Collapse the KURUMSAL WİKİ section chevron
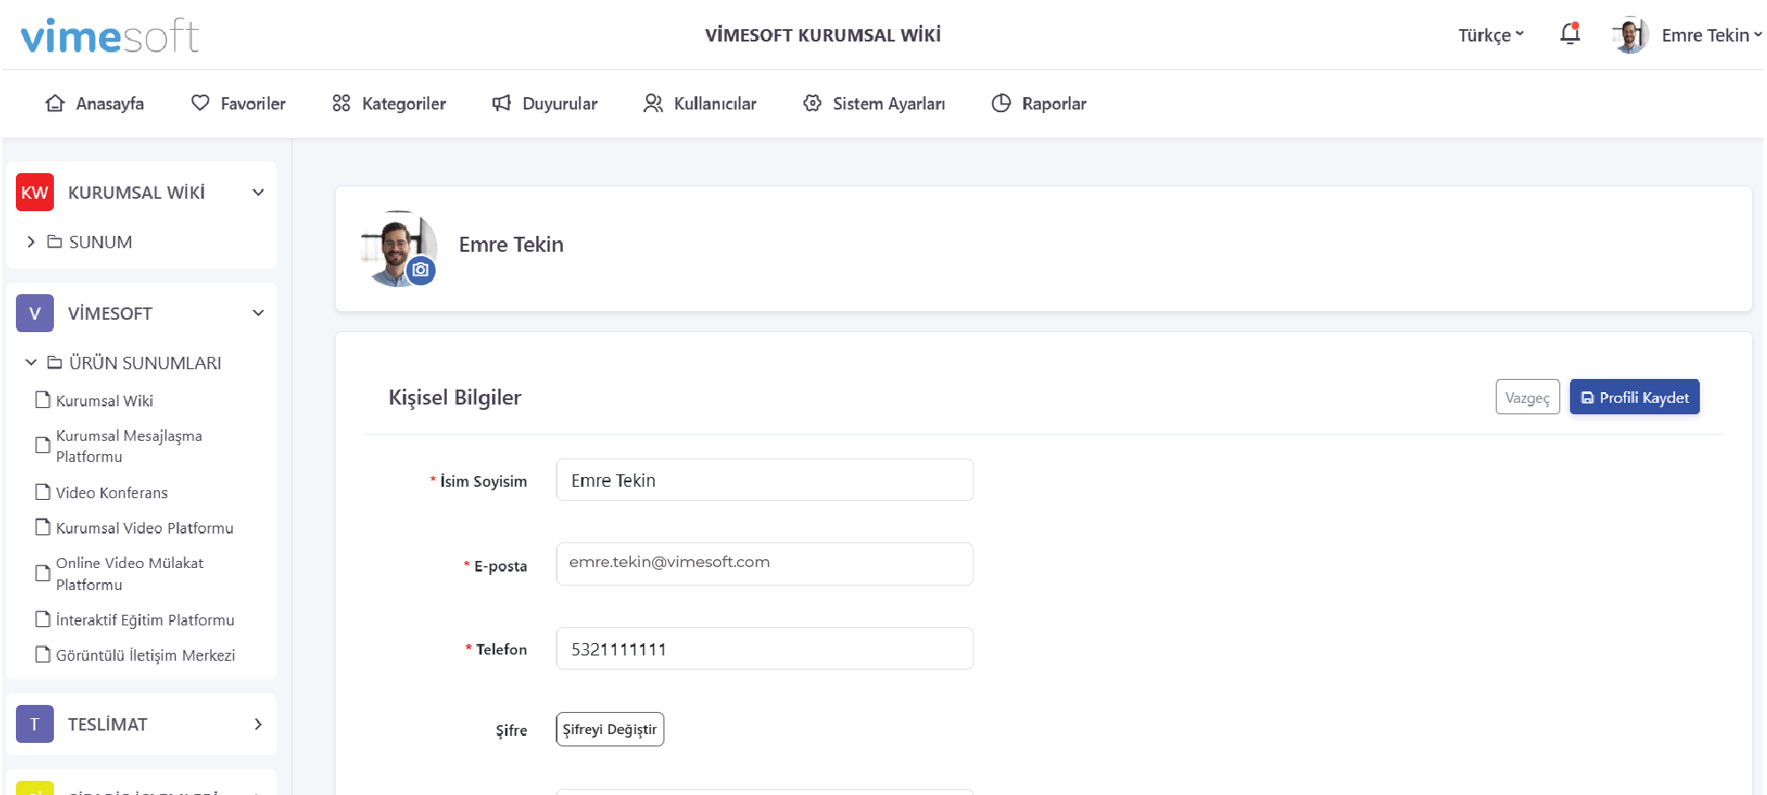The image size is (1767, 795). pos(258,193)
